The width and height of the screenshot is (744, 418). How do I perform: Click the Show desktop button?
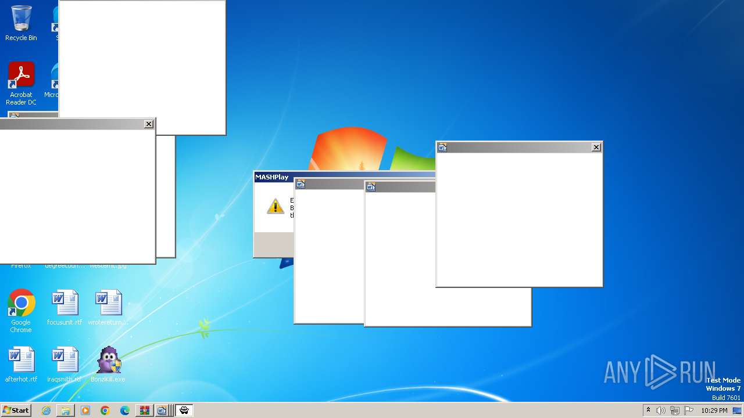click(x=737, y=410)
